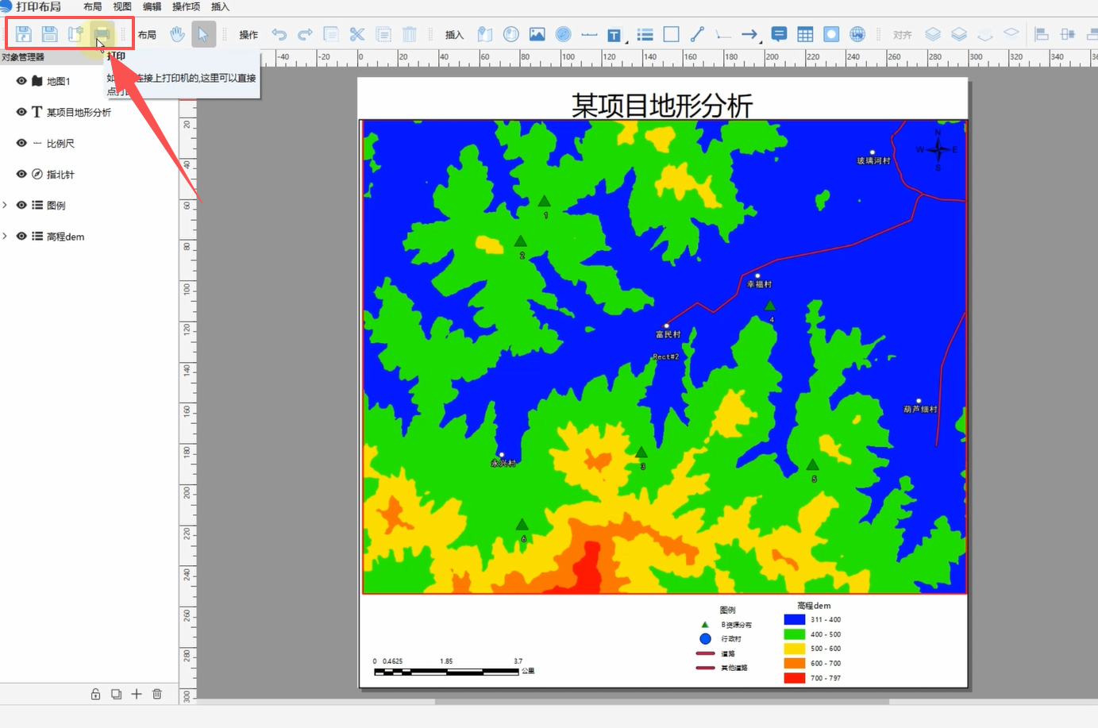The width and height of the screenshot is (1098, 728).
Task: Insert a scale bar element
Action: pos(589,35)
